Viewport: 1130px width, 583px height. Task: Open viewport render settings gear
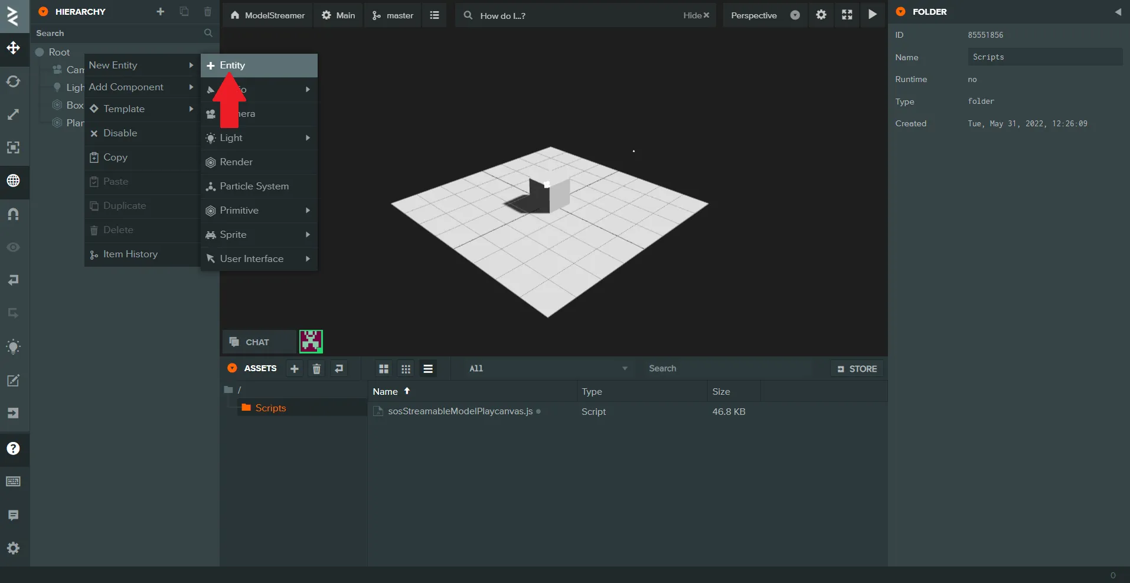[821, 15]
